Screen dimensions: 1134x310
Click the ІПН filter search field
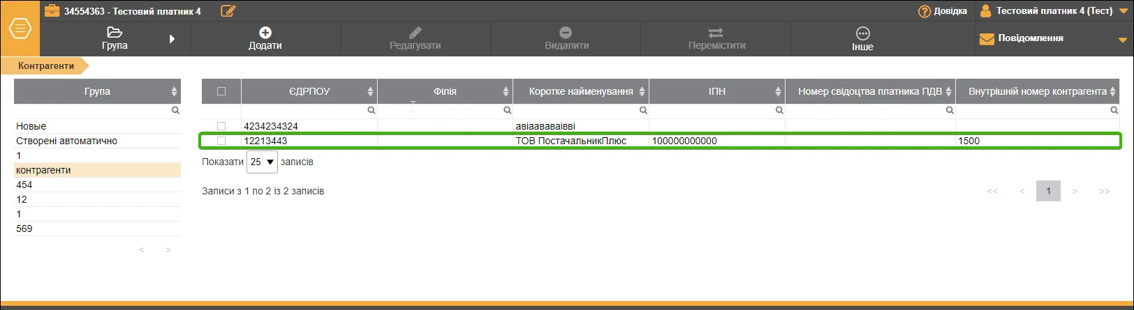717,110
